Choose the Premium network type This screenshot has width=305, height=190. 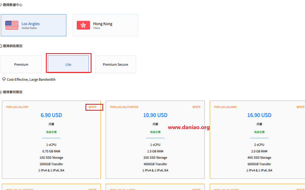click(x=21, y=64)
